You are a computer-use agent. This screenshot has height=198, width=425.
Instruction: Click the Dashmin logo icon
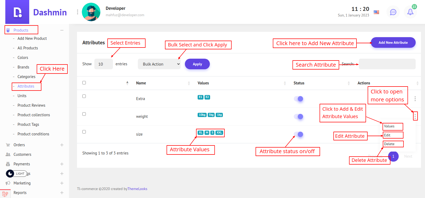(17, 12)
